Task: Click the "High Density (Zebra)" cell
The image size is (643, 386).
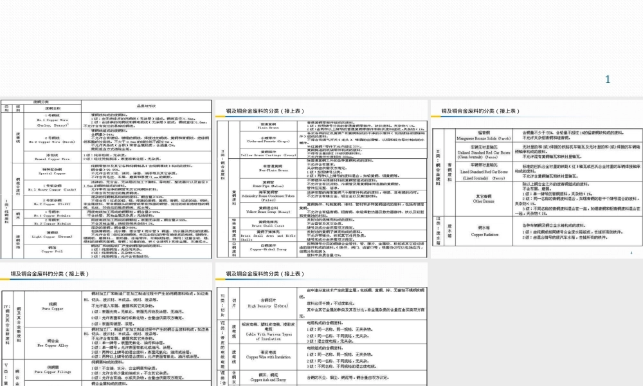Action: click(267, 303)
